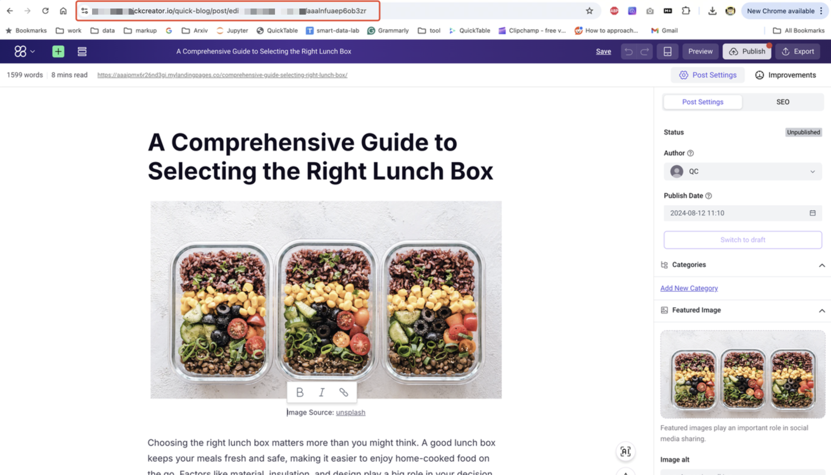Click the featured image thumbnail
The height and width of the screenshot is (475, 831).
click(742, 374)
